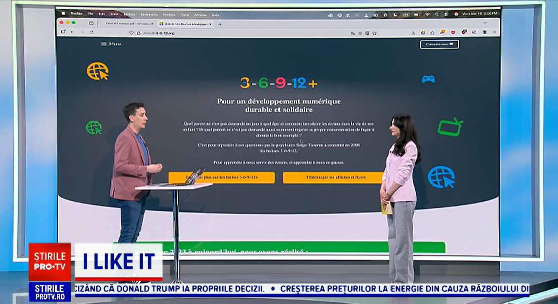Click the orange globe cursor icon

[x=97, y=71]
